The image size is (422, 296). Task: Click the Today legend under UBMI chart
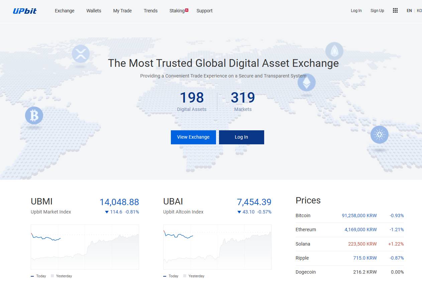point(38,276)
